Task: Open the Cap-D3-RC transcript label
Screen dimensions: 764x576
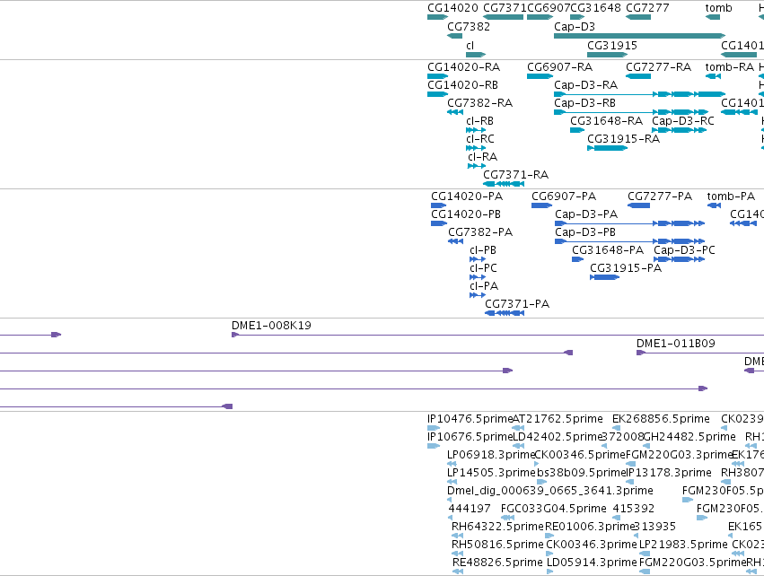Action: coord(682,121)
